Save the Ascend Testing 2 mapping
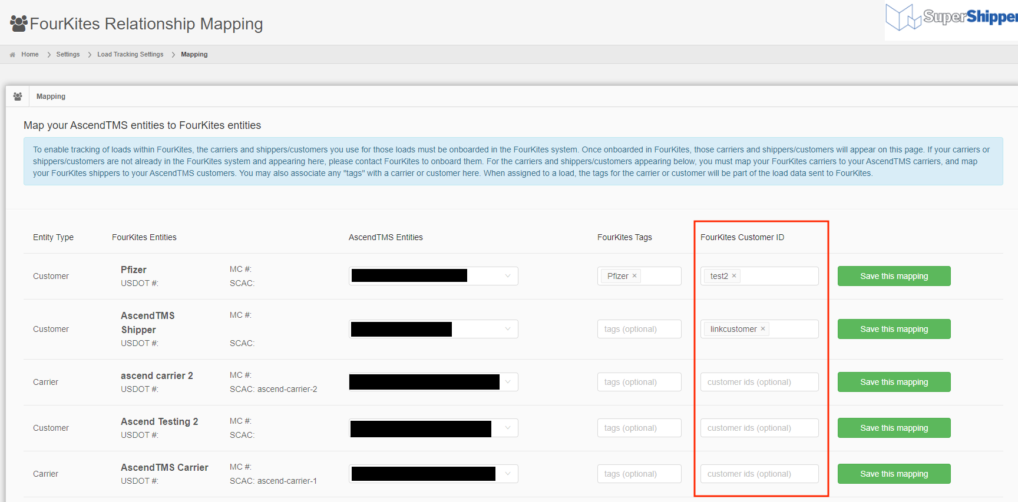The height and width of the screenshot is (502, 1018). pyautogui.click(x=894, y=428)
